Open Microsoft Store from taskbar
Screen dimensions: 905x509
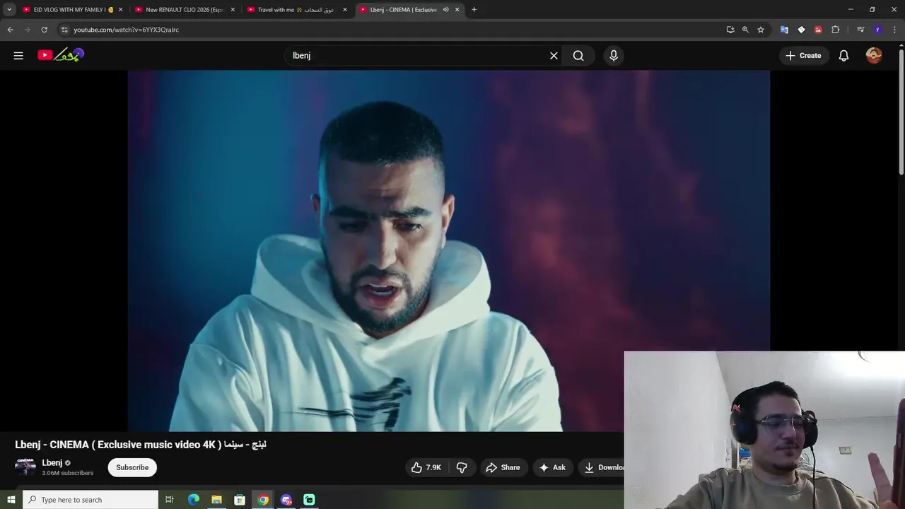point(240,500)
